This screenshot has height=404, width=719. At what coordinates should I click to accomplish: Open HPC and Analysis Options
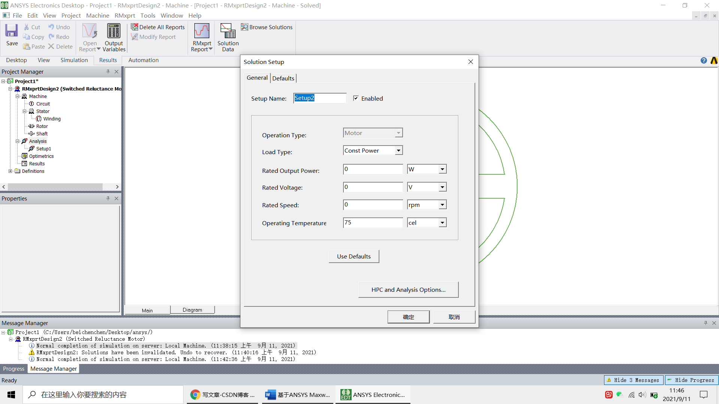point(408,290)
